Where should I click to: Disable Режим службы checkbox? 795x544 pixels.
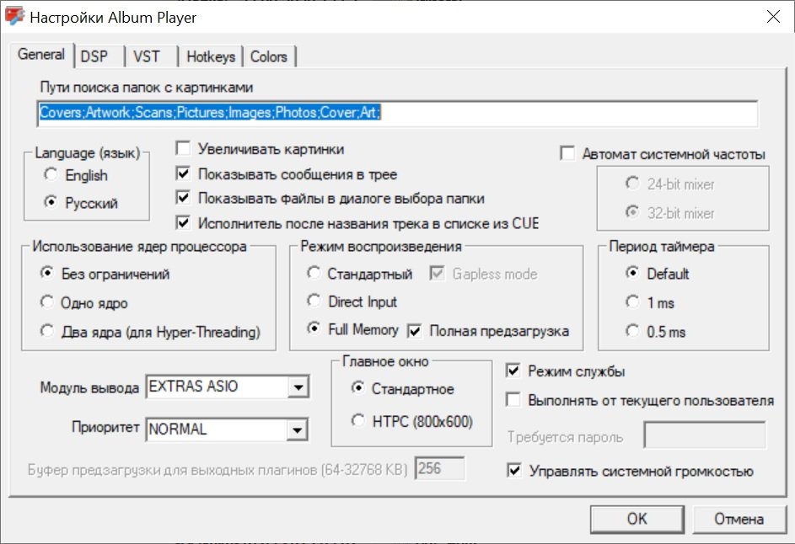click(513, 371)
